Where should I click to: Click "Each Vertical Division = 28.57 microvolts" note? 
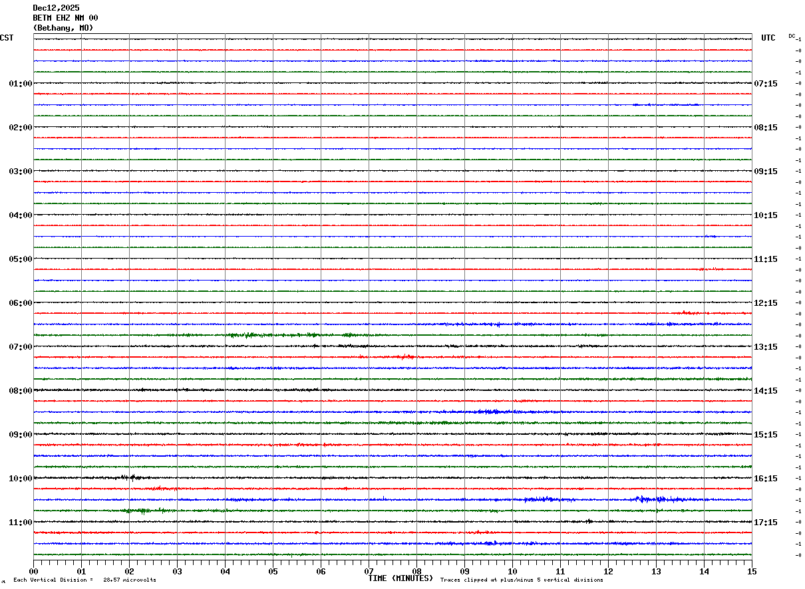(85, 580)
